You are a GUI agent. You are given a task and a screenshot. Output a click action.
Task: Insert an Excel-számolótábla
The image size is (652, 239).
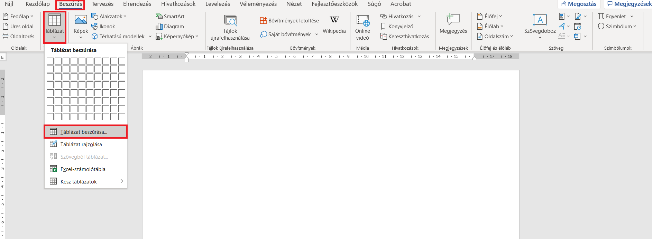(x=83, y=169)
